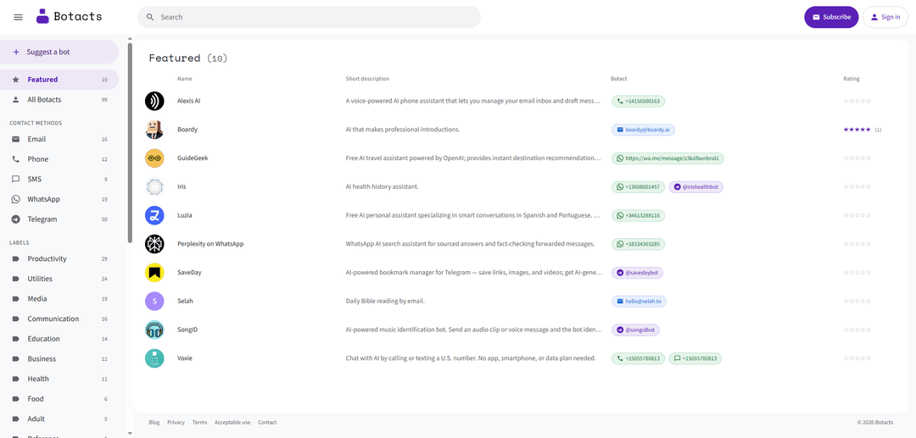Select the Education label
This screenshot has height=438, width=916.
point(59,339)
